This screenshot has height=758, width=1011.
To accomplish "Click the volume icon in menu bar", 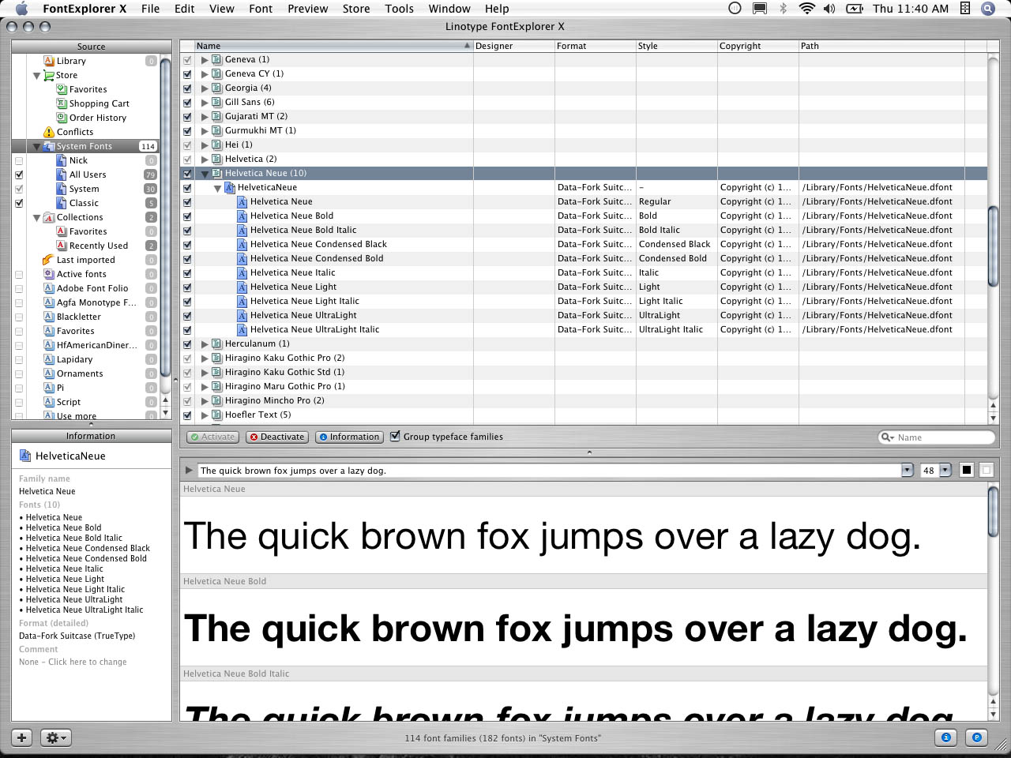I will pos(829,9).
